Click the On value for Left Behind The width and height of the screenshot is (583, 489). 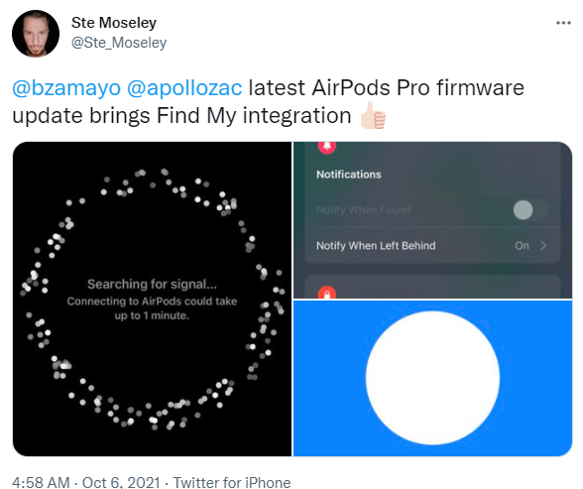[522, 245]
